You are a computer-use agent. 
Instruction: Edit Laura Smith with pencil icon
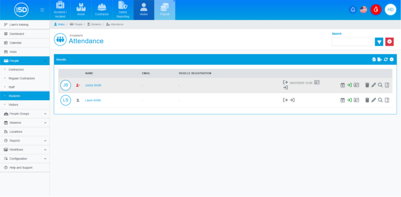[373, 100]
